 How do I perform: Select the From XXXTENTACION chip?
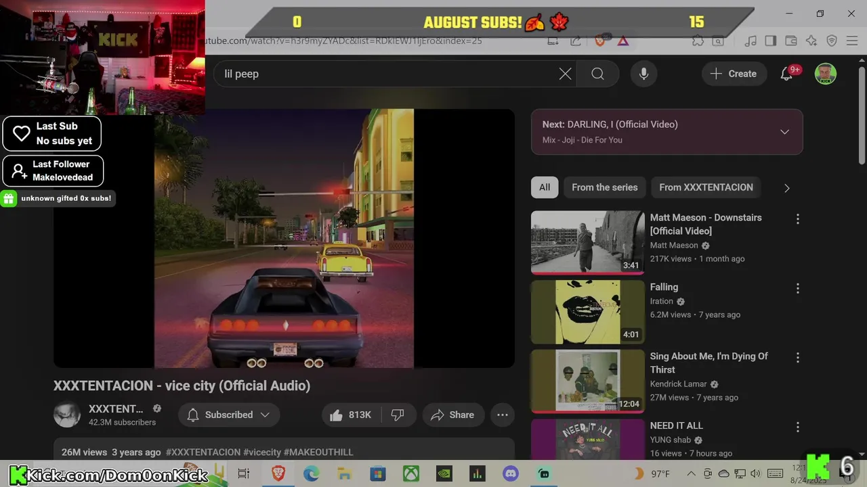(706, 187)
